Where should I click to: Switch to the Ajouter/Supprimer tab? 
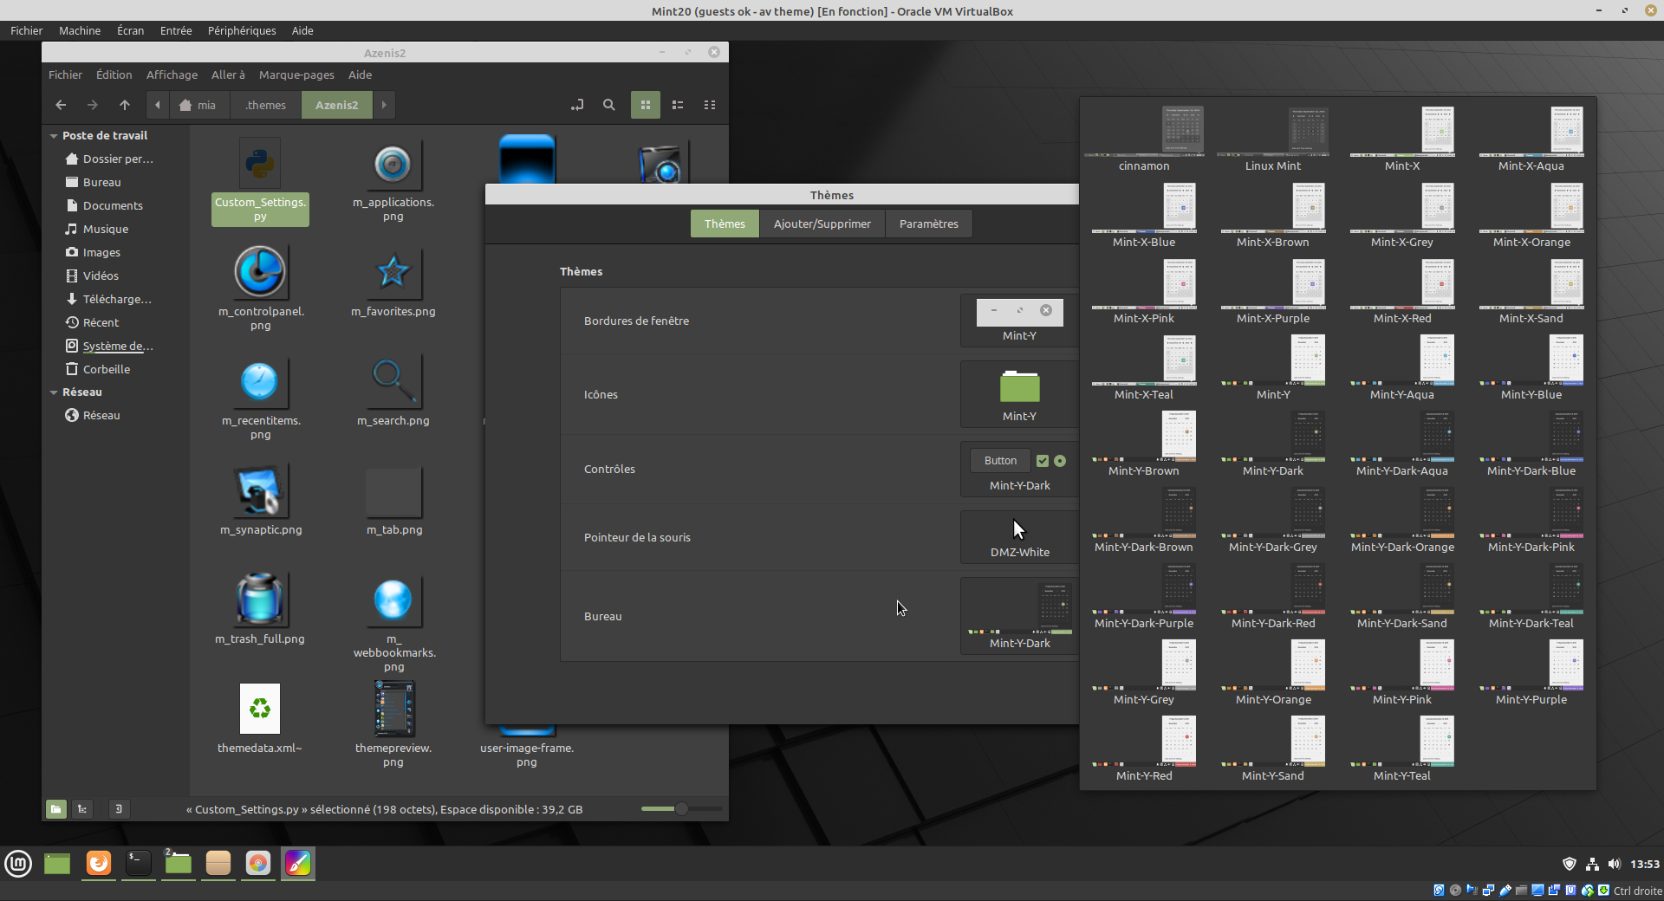(822, 224)
